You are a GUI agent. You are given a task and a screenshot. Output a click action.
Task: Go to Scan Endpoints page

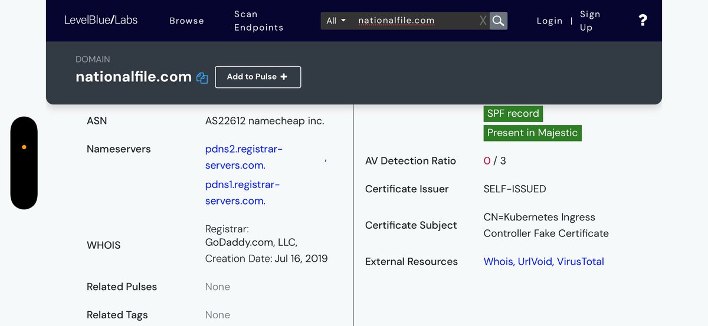click(x=258, y=21)
